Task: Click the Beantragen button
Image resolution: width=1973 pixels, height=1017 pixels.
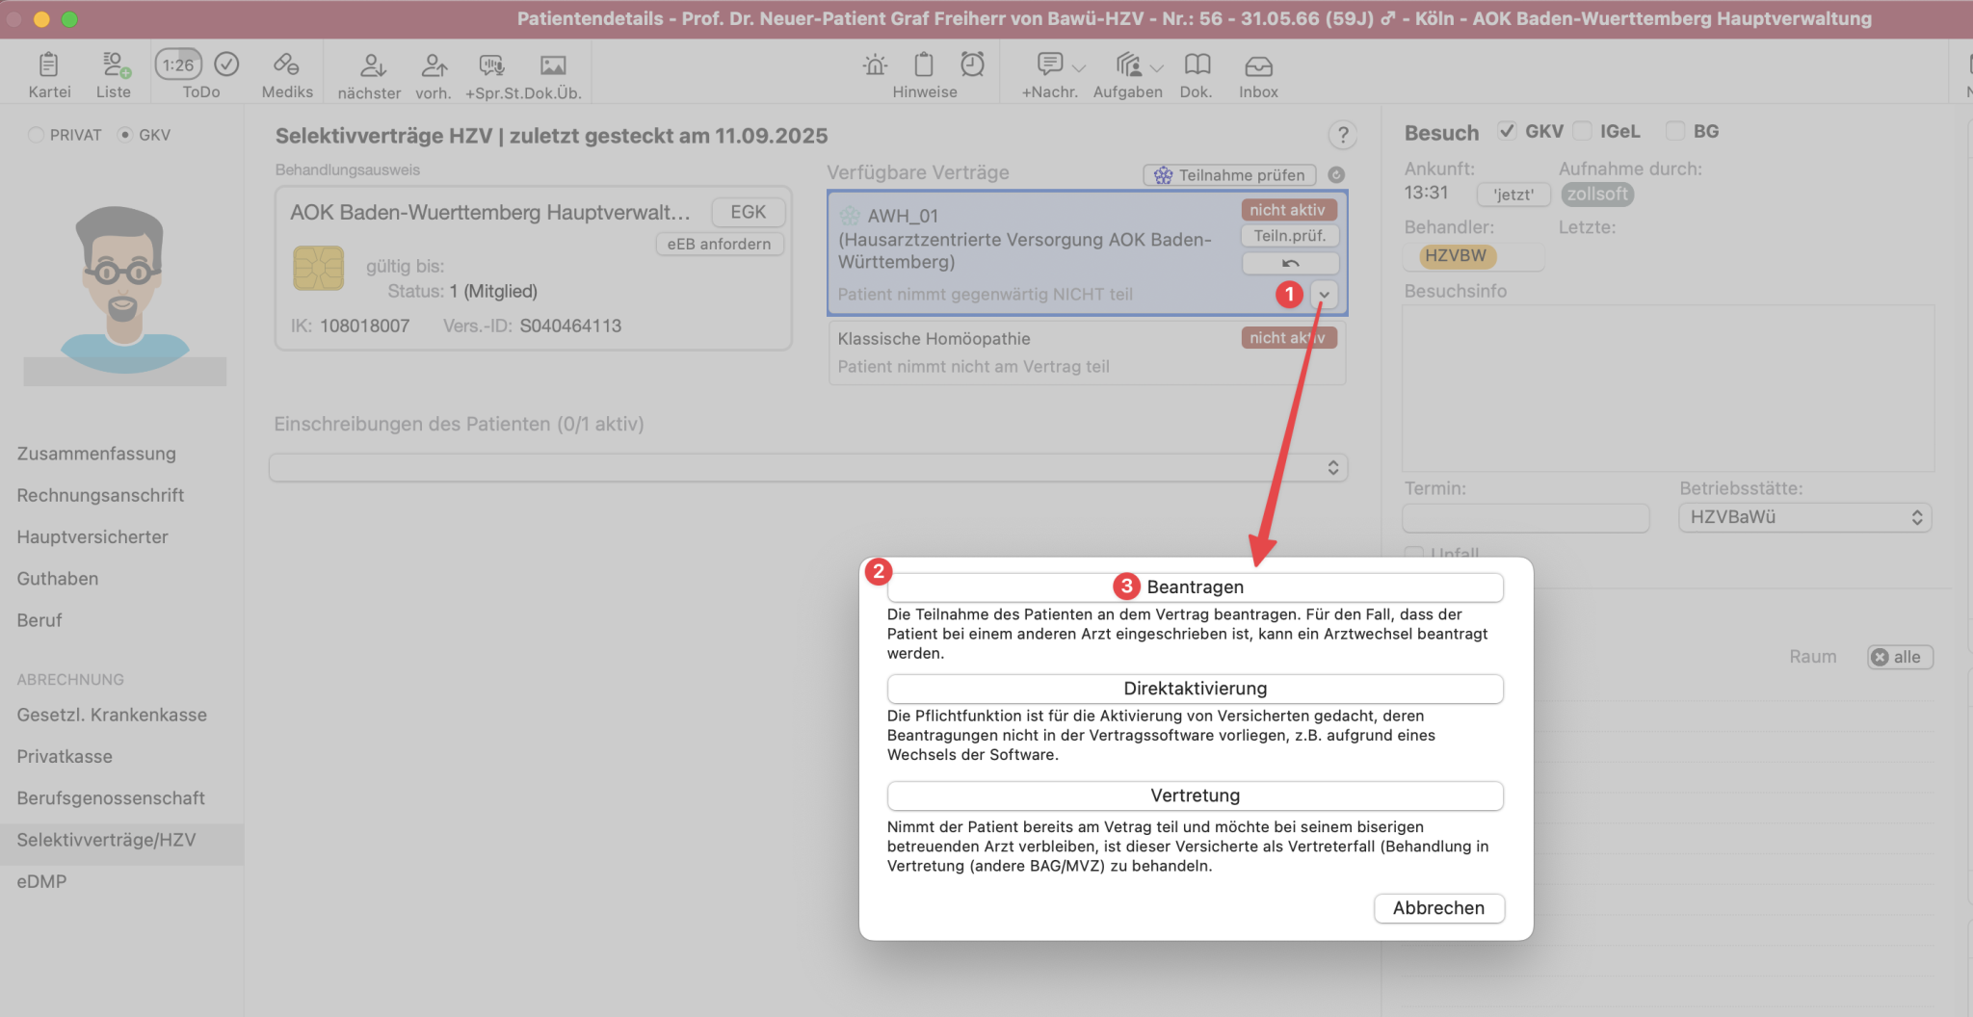Action: tap(1195, 587)
